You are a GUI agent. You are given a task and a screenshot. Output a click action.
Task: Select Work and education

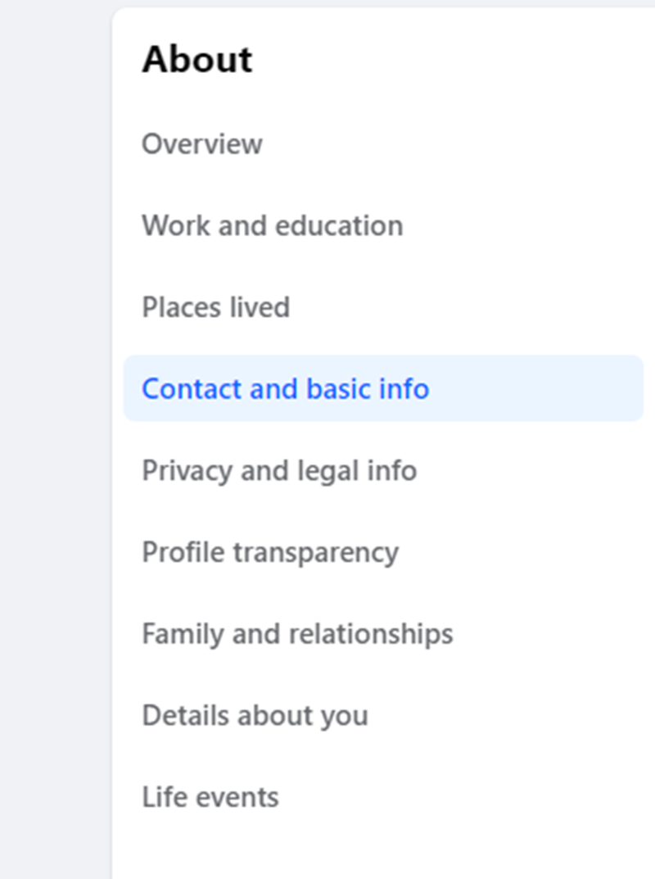272,226
